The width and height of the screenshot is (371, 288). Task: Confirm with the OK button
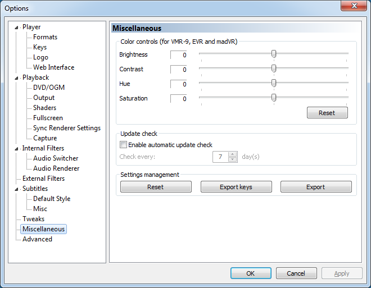tap(251, 273)
